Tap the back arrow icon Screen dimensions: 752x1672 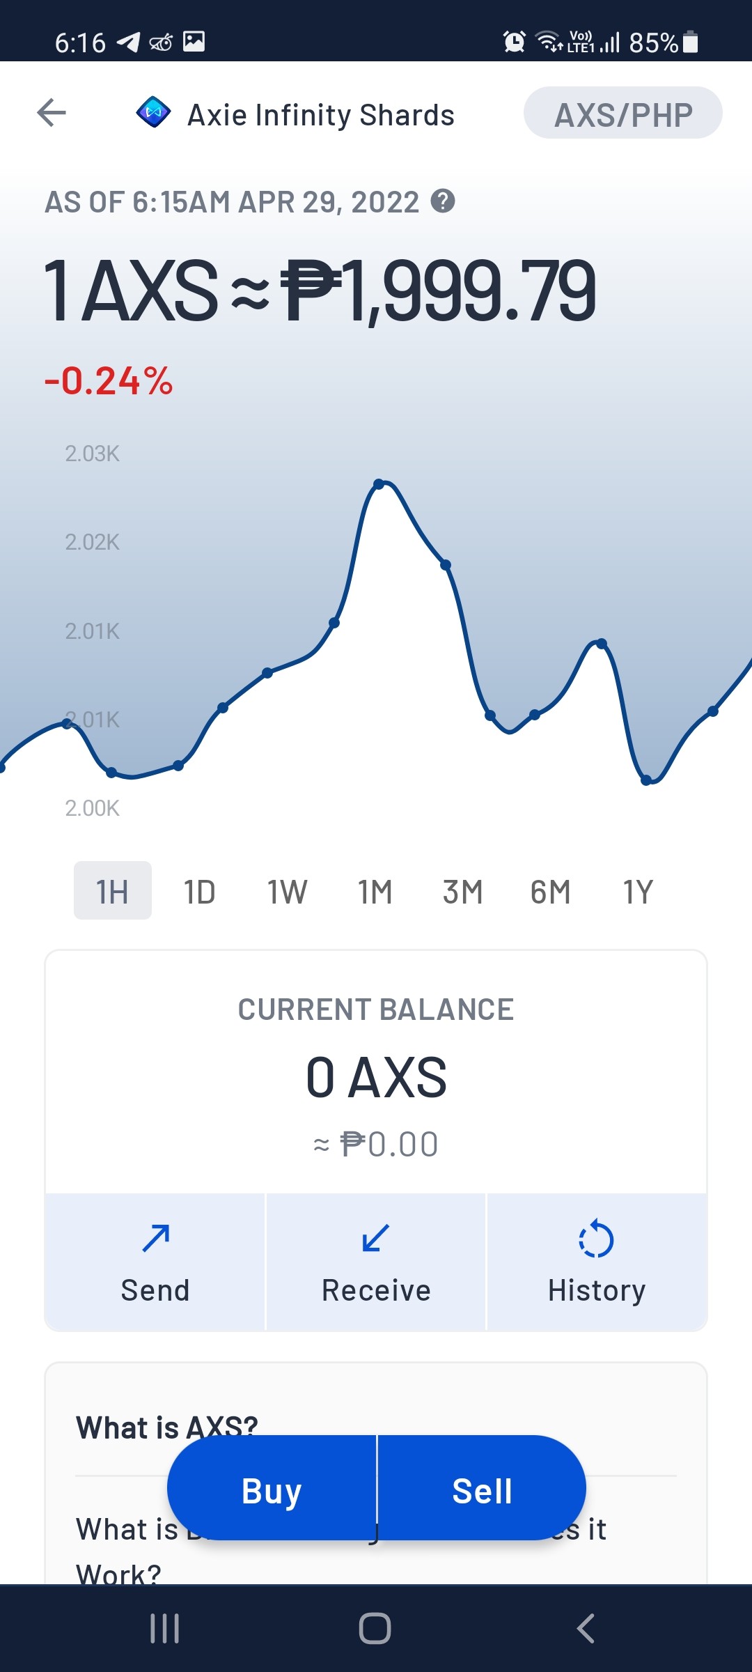52,113
